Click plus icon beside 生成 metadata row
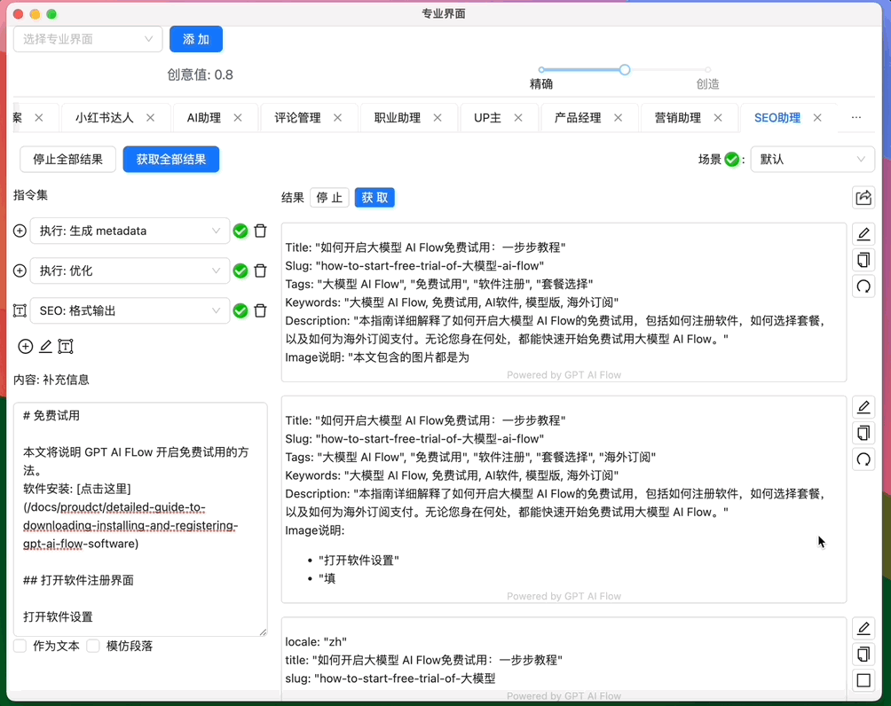This screenshot has height=706, width=891. coord(20,231)
